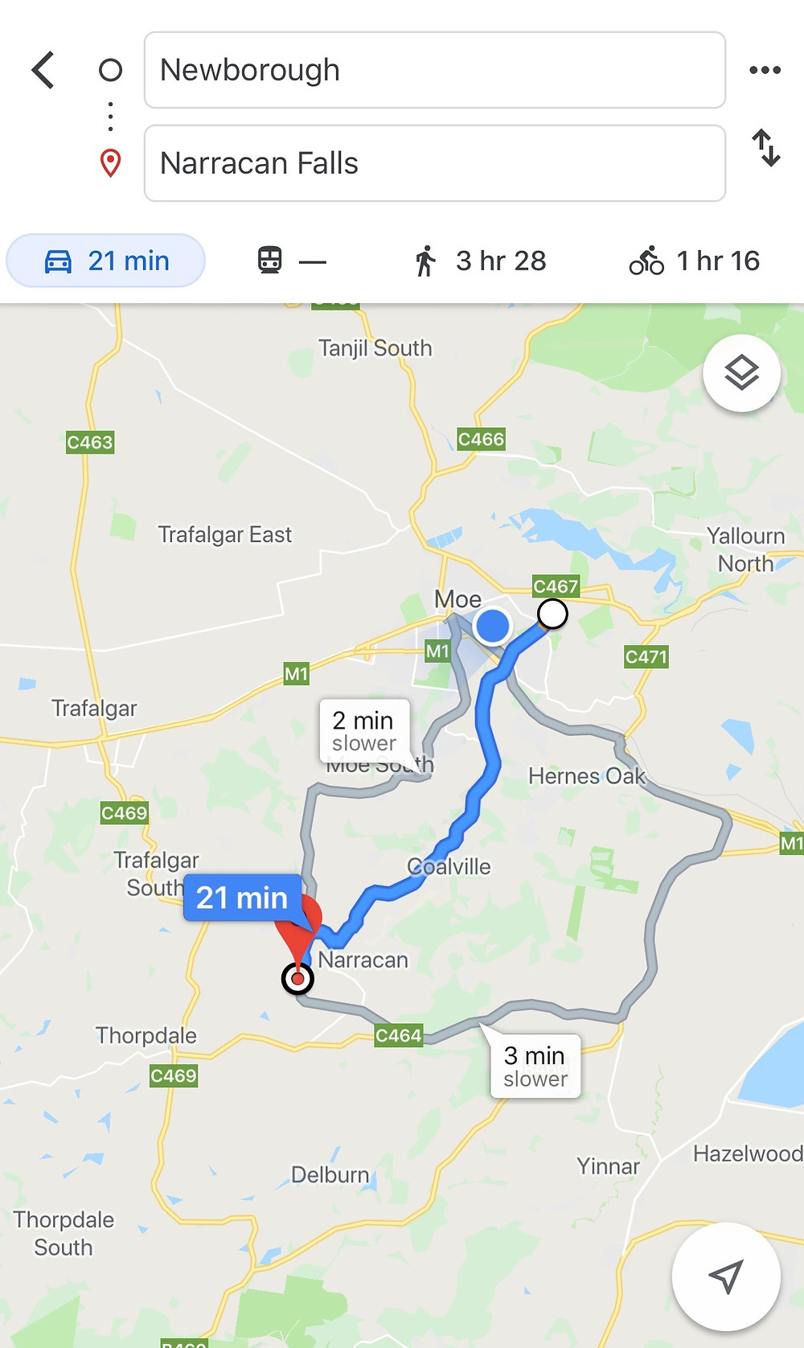Tap the my-location navigation arrow button
This screenshot has height=1348, width=804.
(726, 1276)
